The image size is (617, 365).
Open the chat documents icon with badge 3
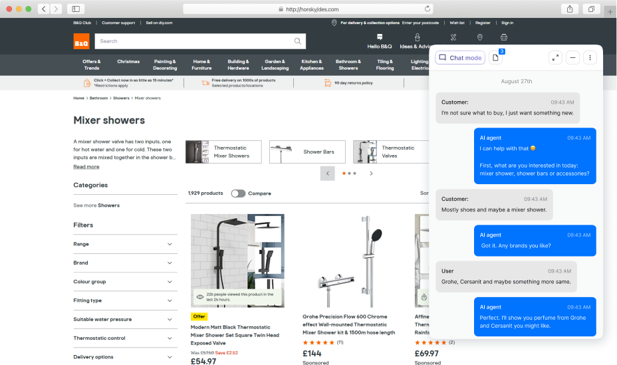(x=496, y=58)
